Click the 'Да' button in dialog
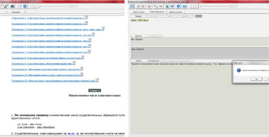The width and height of the screenshot is (269, 137). [256, 79]
